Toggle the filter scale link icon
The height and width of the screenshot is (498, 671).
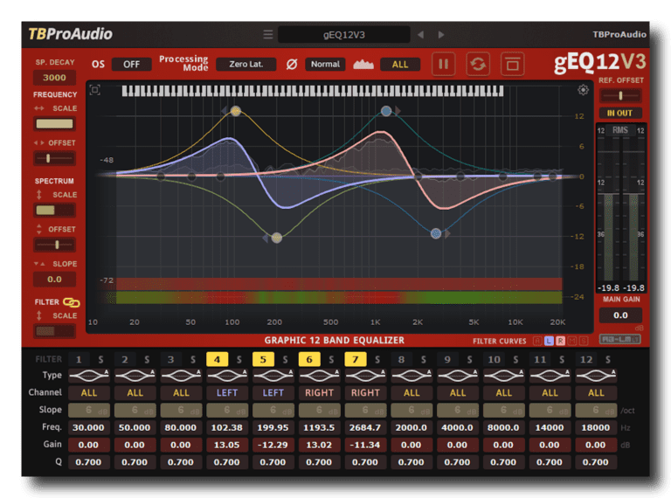[72, 302]
